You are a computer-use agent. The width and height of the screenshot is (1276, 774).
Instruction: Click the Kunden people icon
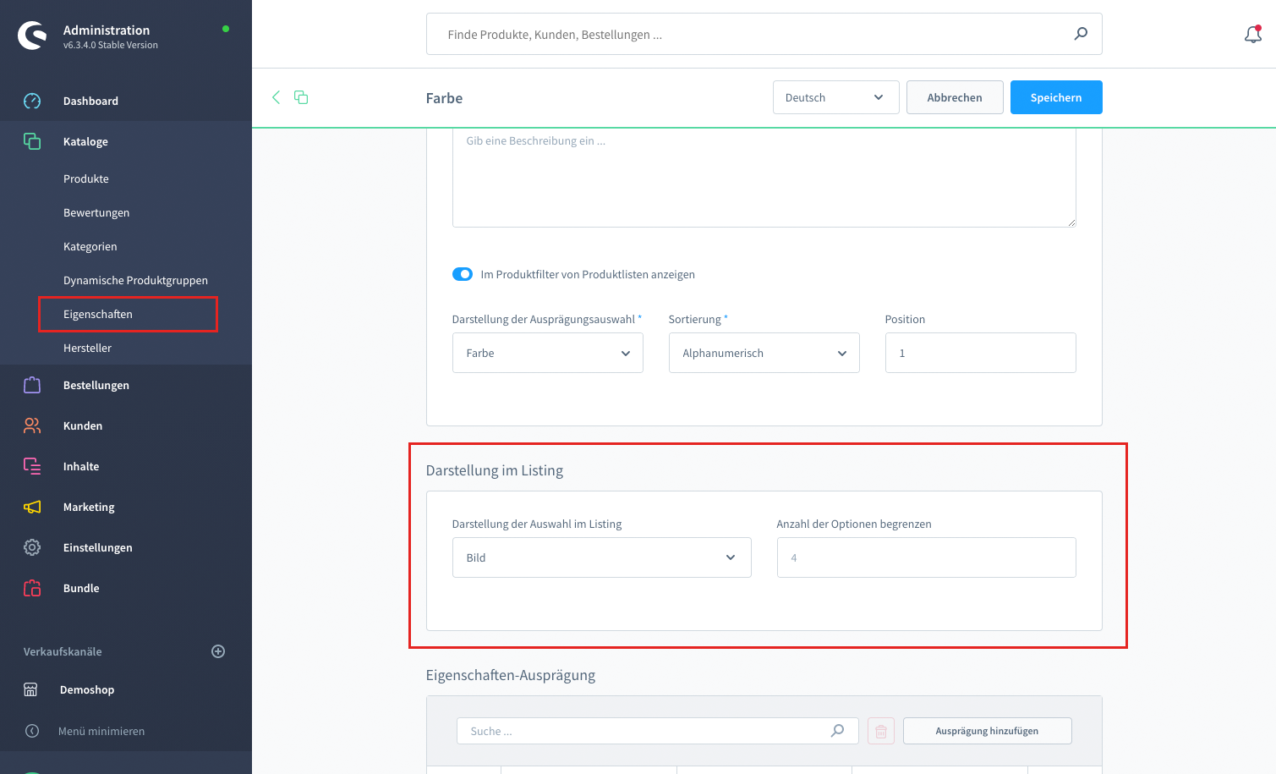point(32,425)
